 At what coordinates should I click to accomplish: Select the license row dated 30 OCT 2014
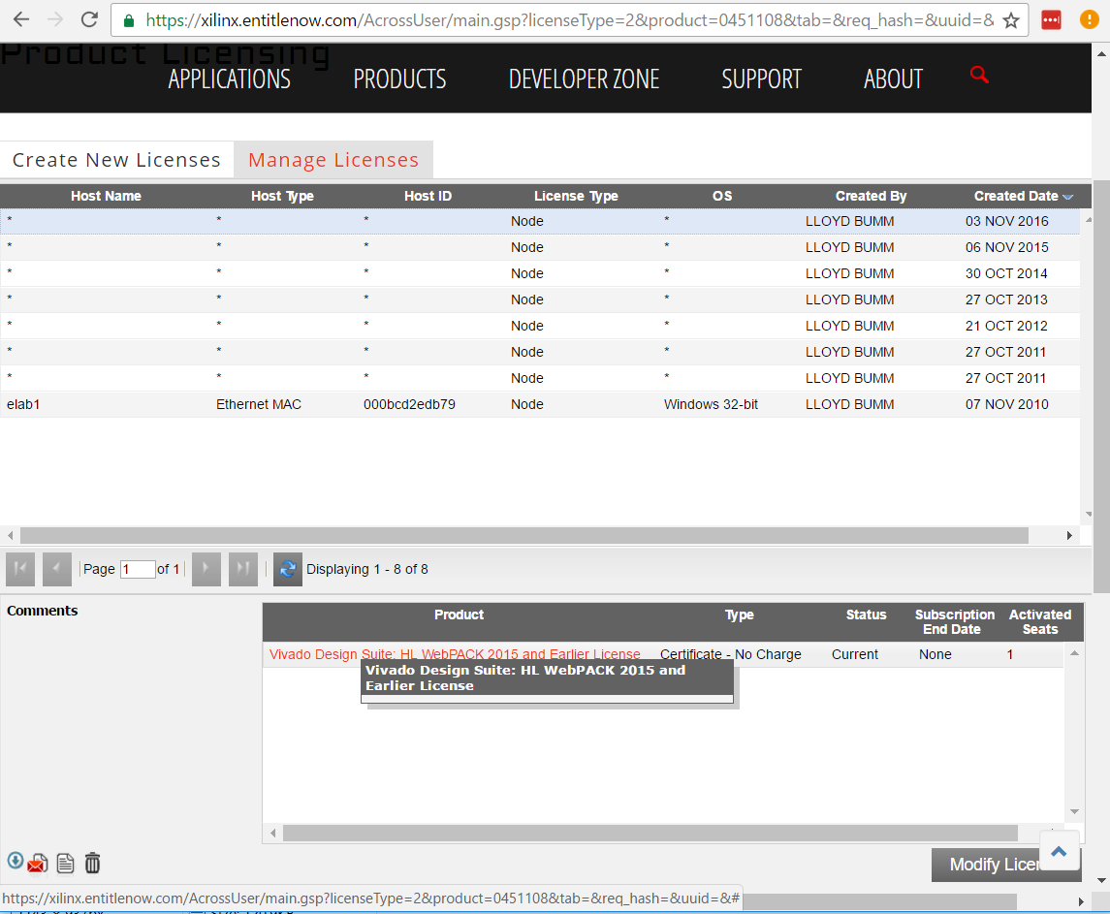point(540,273)
